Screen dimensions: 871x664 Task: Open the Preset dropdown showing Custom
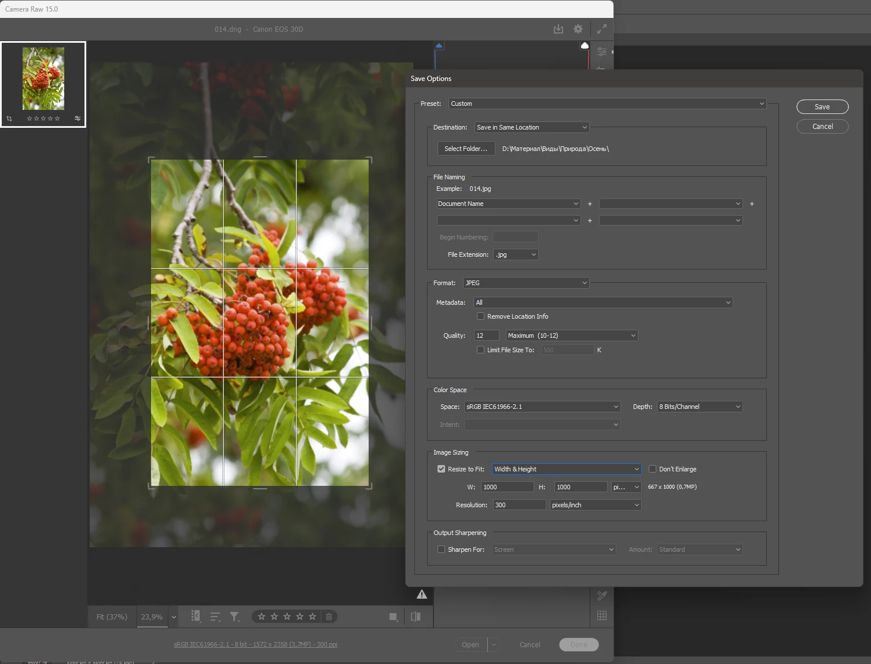click(x=607, y=104)
